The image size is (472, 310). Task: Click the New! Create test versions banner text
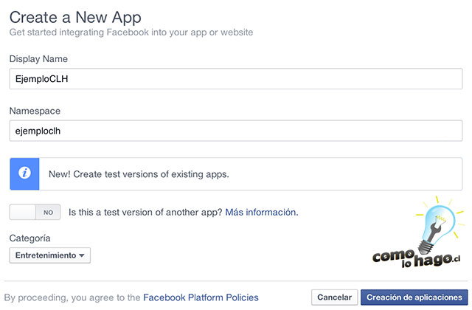click(x=139, y=174)
